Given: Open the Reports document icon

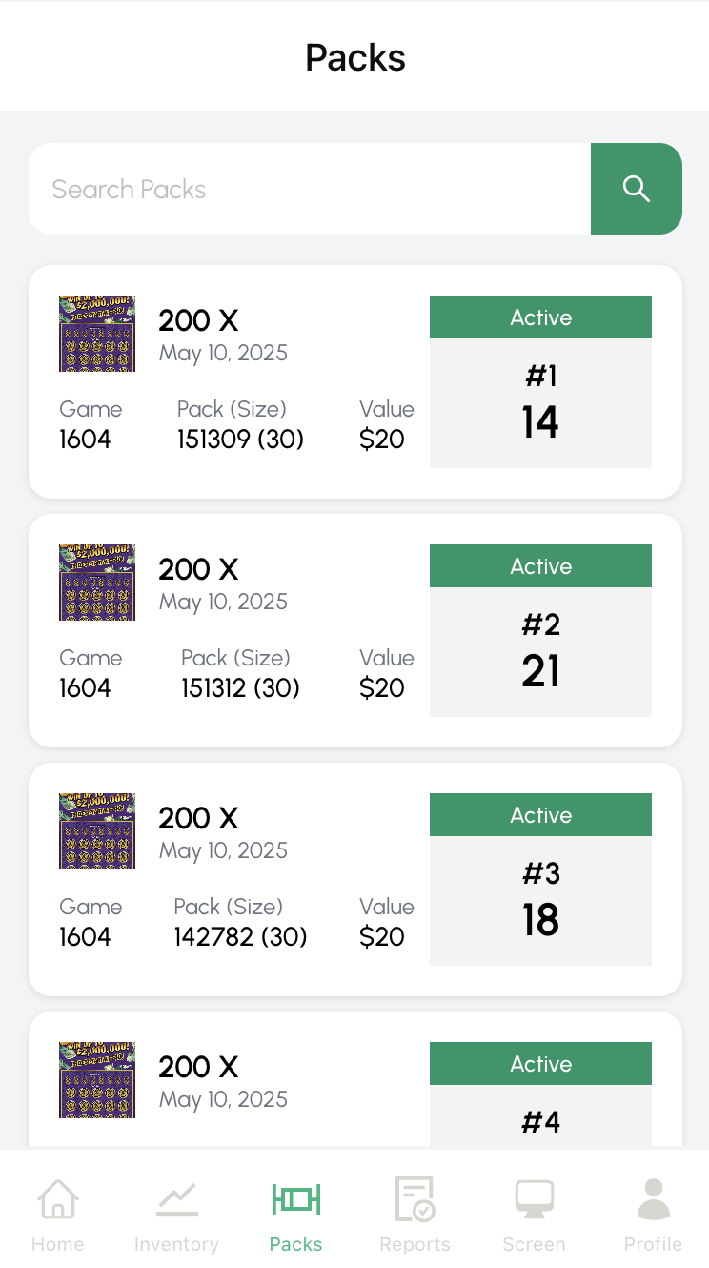Looking at the screenshot, I should coord(415,1198).
